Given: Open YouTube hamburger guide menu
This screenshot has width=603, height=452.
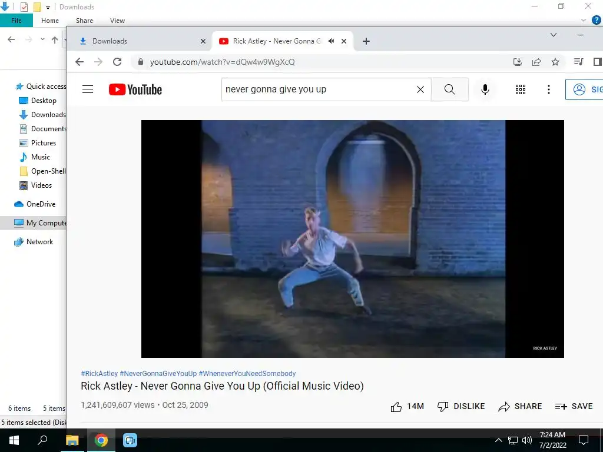Looking at the screenshot, I should [88, 89].
